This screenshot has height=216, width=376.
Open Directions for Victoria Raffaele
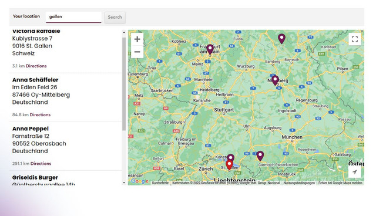click(36, 66)
